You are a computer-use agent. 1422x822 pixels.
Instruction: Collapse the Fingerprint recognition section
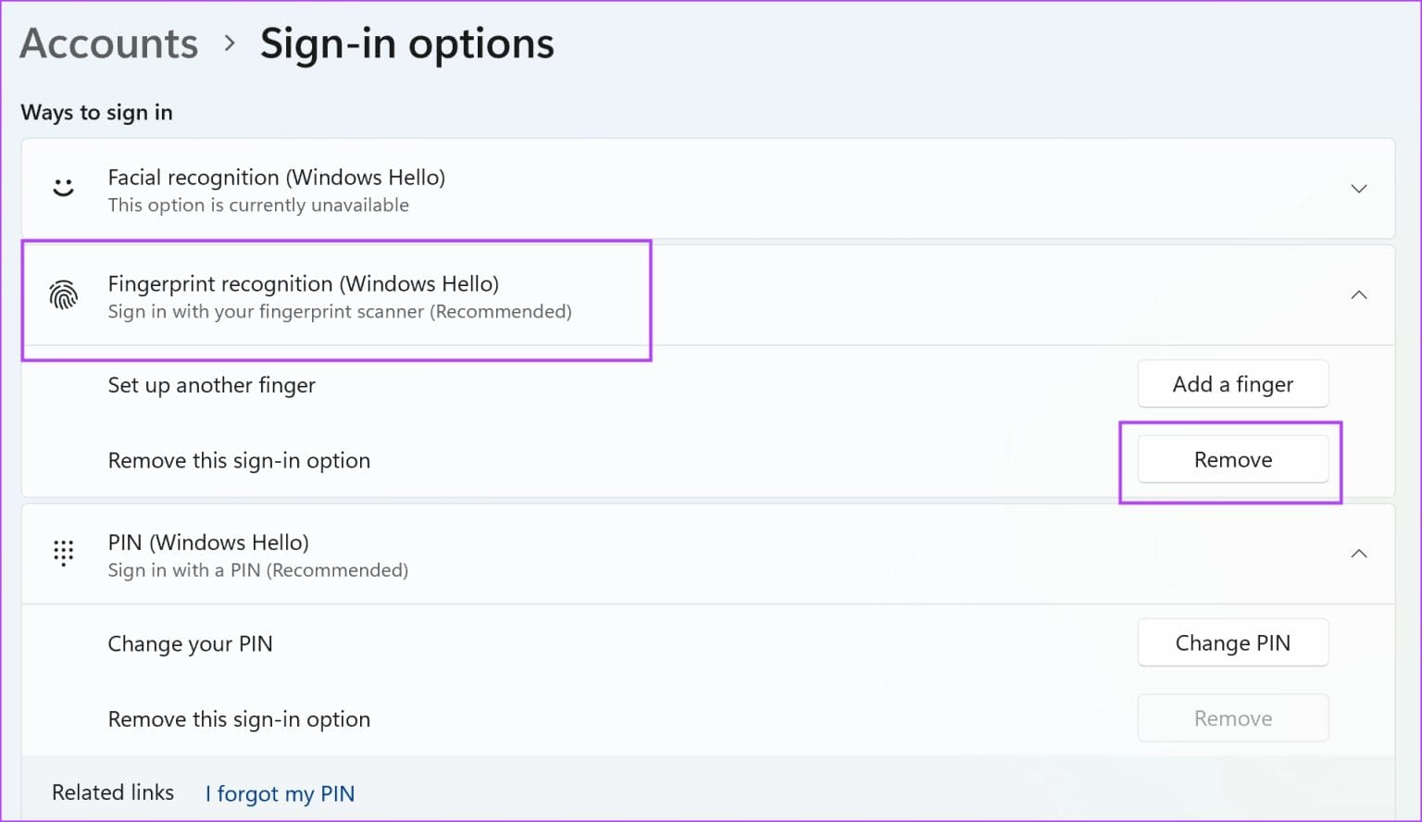(x=1358, y=294)
